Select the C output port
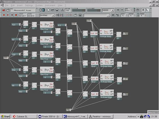Image resolution: width=159 pixels, height=119 pixels. click(126, 95)
